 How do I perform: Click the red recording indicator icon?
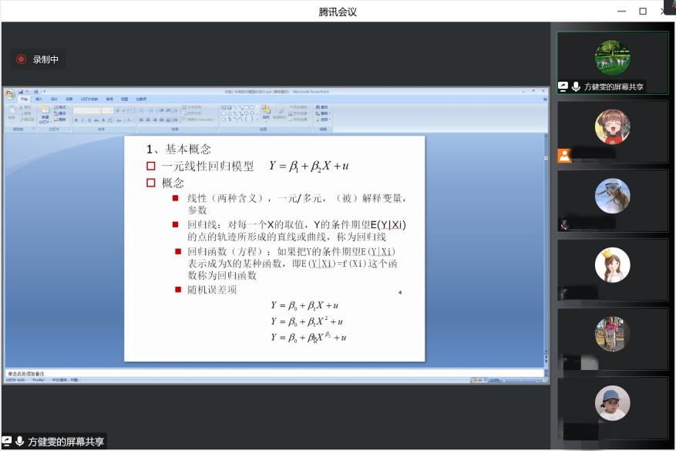[x=22, y=59]
